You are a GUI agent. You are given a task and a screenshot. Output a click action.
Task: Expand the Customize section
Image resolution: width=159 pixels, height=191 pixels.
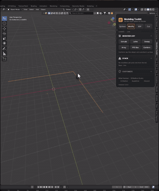(151, 72)
